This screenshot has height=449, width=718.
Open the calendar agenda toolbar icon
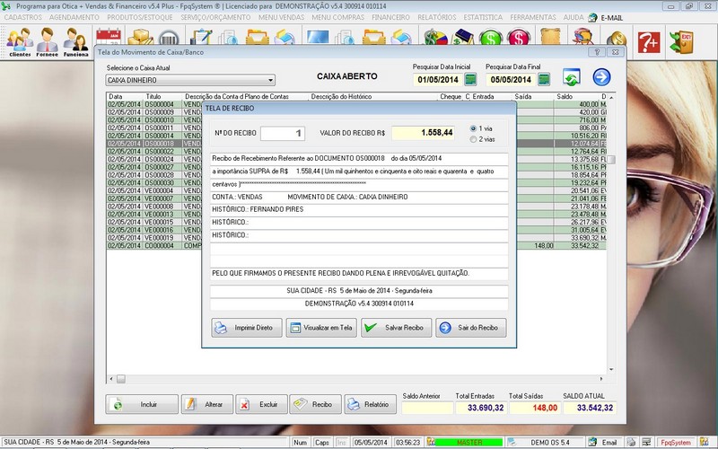(108, 37)
